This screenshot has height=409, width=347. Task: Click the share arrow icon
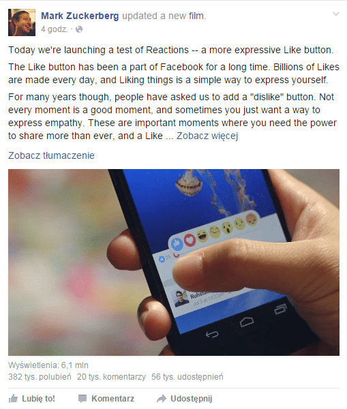[x=162, y=399]
